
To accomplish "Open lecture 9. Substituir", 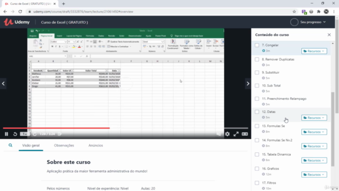I will click(271, 73).
